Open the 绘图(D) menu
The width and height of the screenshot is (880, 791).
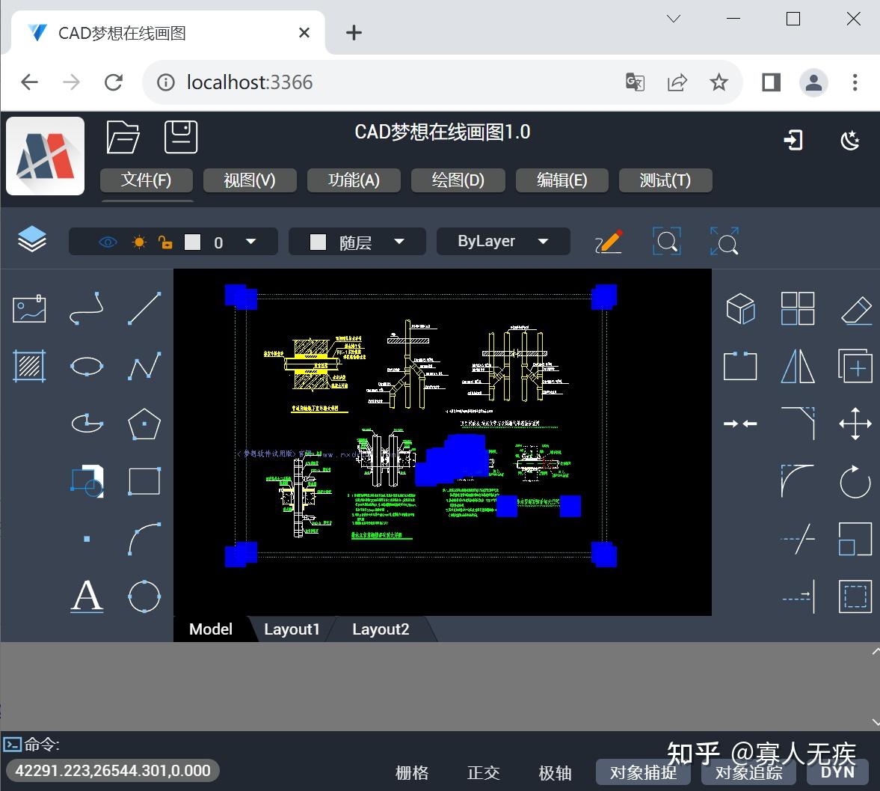click(458, 180)
